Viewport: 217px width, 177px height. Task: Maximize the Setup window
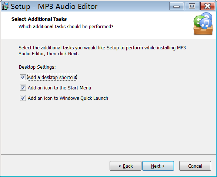click(192, 6)
